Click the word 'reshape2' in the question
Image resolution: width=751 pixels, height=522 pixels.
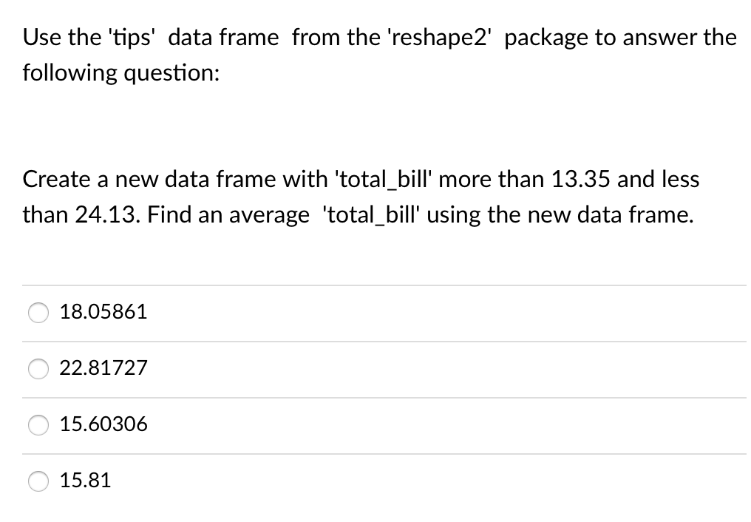pos(439,37)
